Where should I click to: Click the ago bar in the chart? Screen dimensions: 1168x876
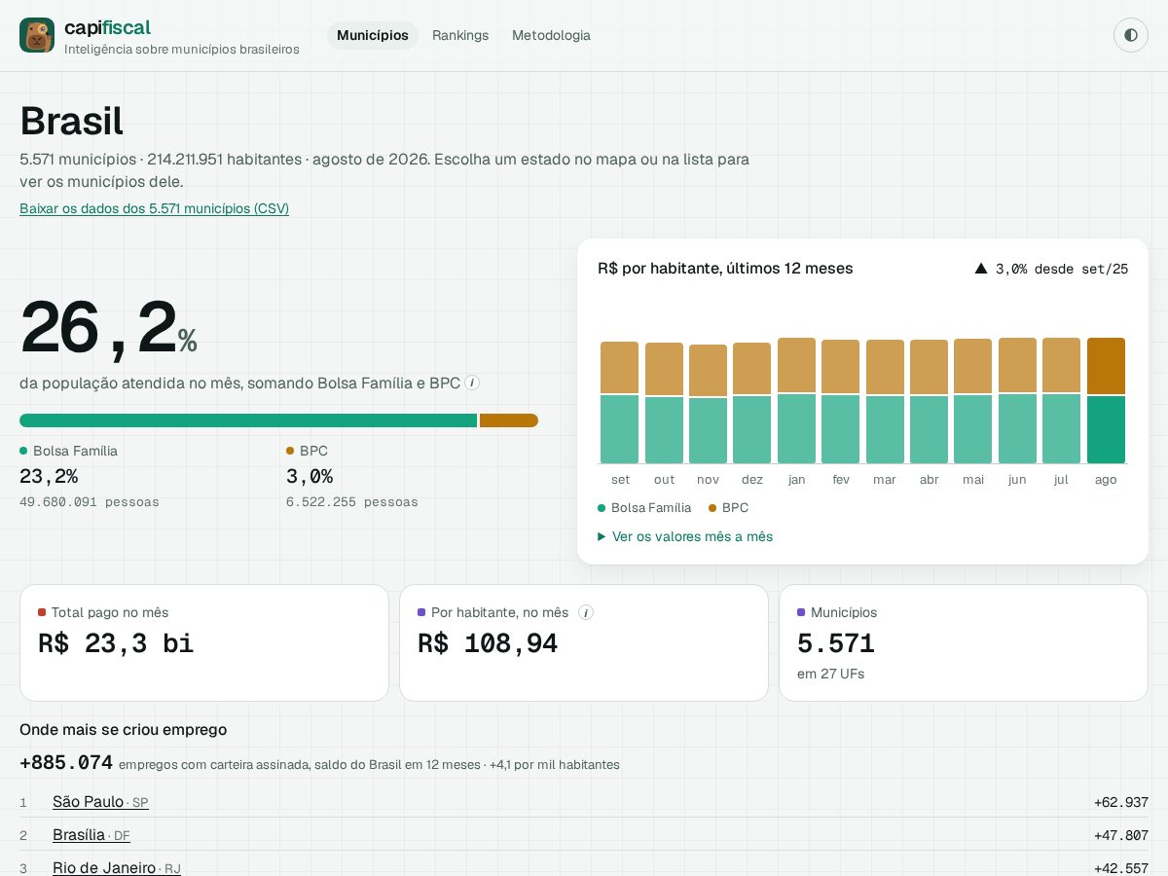pos(1106,401)
